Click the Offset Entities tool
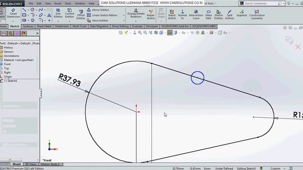The image size is (303, 170). pyautogui.click(x=81, y=15)
